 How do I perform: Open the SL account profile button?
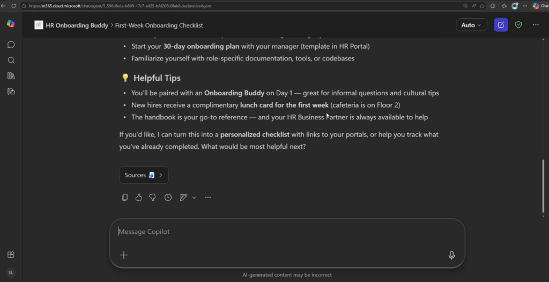(x=11, y=272)
